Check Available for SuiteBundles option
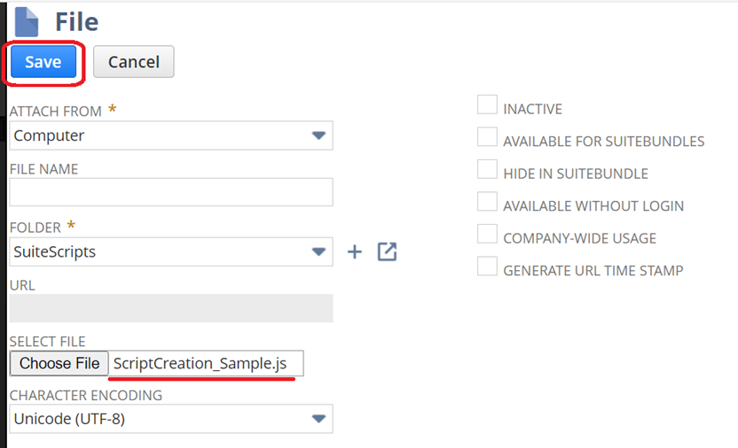 coord(487,137)
